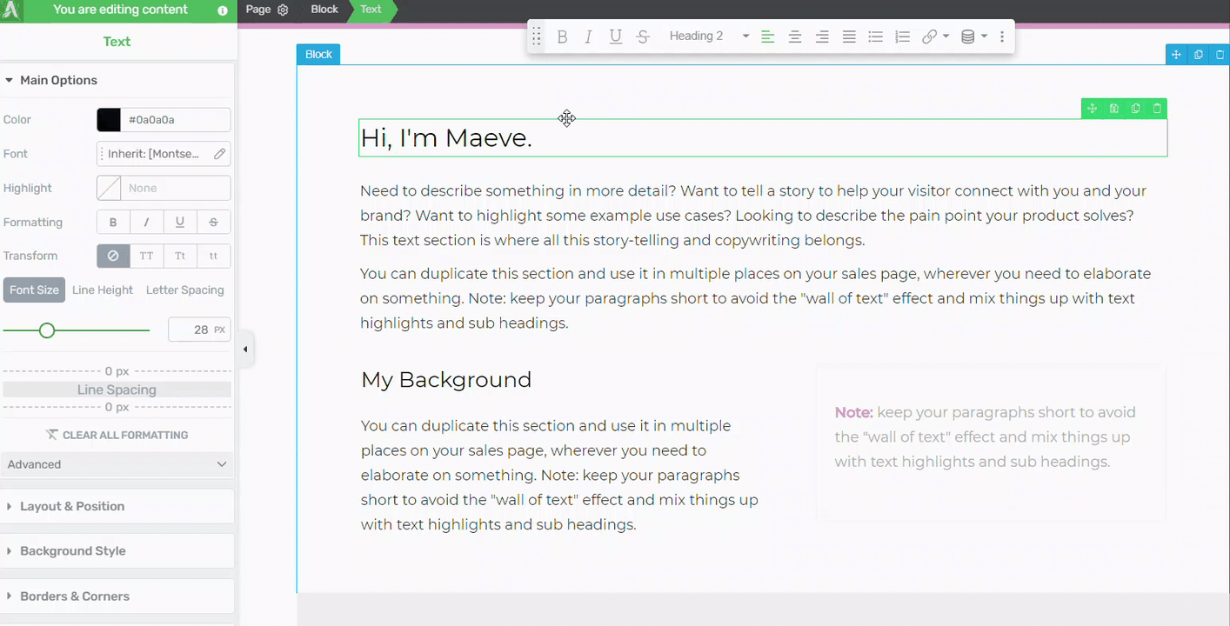Switch to Line Height tab

103,290
